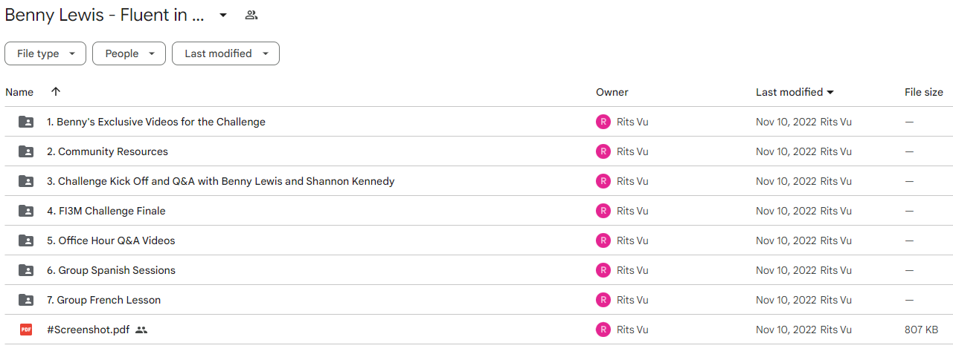The height and width of the screenshot is (357, 953).
Task: Click the shared folder icon for Community Resources
Action: [x=26, y=151]
